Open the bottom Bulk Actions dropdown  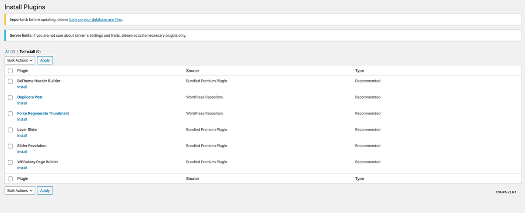point(20,190)
